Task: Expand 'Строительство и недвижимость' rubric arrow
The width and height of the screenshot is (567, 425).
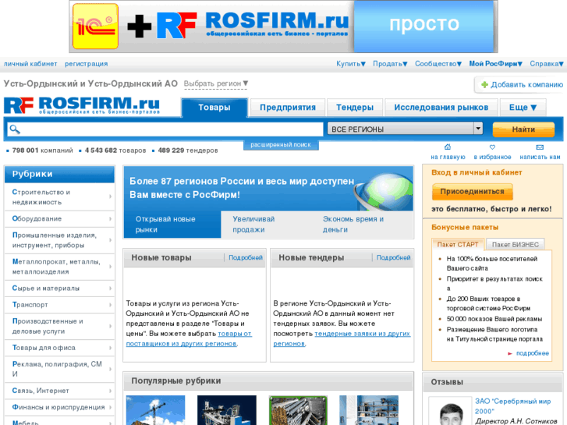Action: click(x=110, y=197)
